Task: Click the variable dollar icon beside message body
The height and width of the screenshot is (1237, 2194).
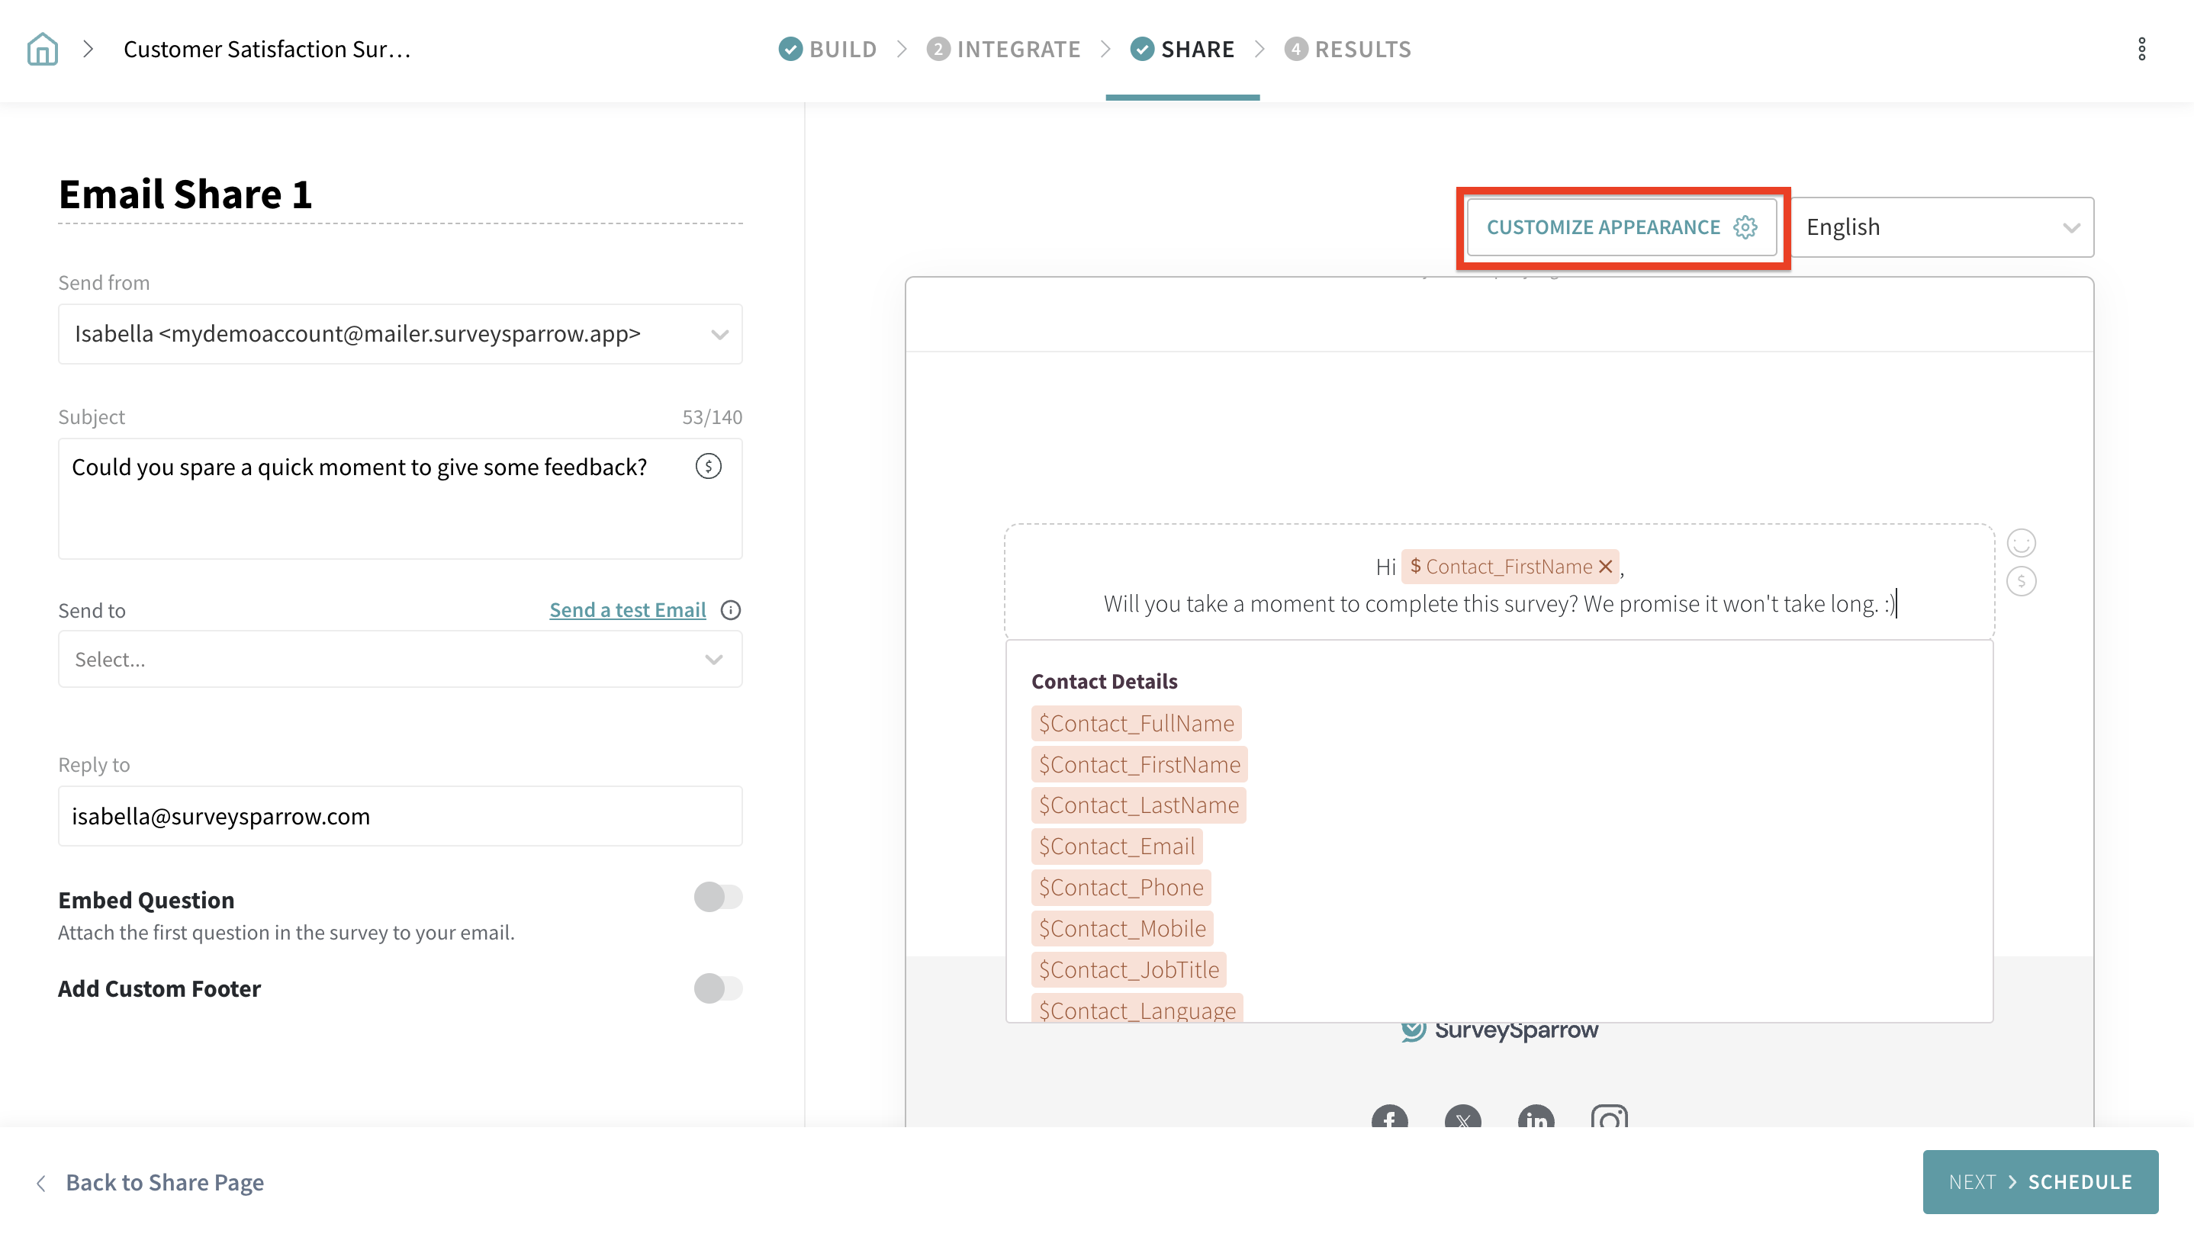Action: pos(2020,581)
